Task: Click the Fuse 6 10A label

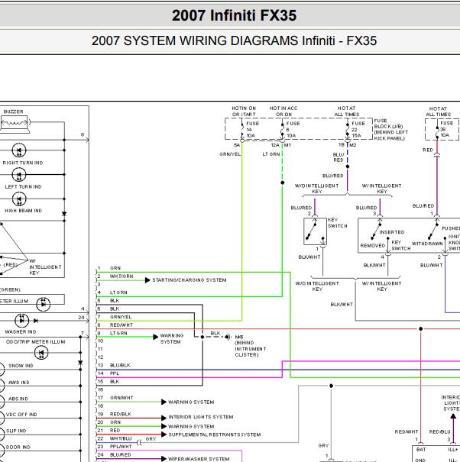Action: click(x=293, y=130)
